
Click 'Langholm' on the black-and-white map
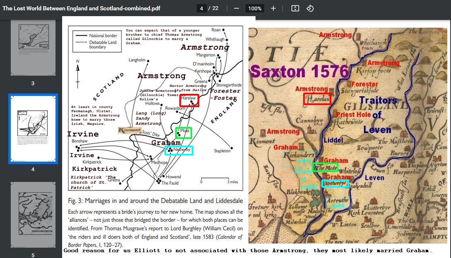[x=137, y=60]
